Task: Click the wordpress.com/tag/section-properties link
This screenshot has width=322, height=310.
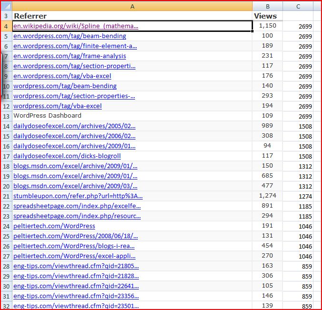Action: pos(74,96)
